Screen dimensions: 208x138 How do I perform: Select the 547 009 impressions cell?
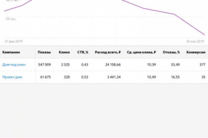click(x=44, y=65)
